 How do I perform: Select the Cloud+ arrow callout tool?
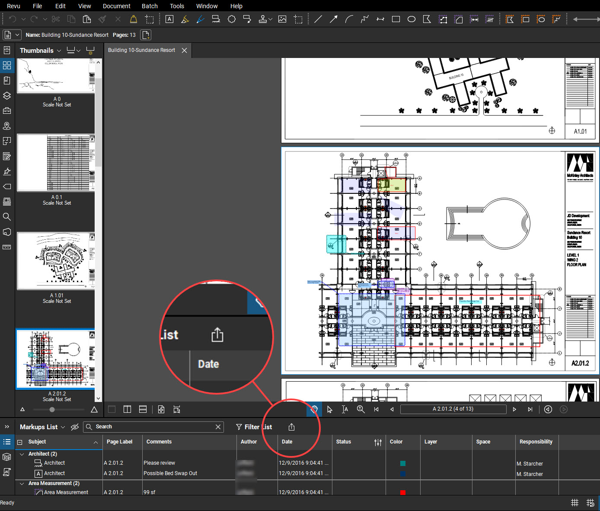pyautogui.click(x=247, y=19)
